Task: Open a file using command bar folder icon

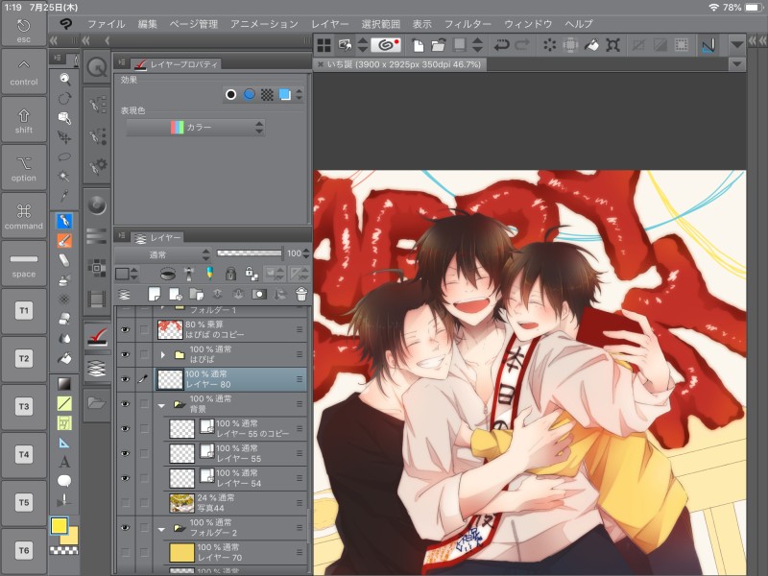Action: (438, 45)
